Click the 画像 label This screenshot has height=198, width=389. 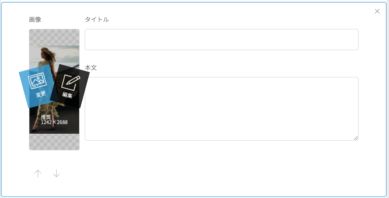click(x=35, y=20)
